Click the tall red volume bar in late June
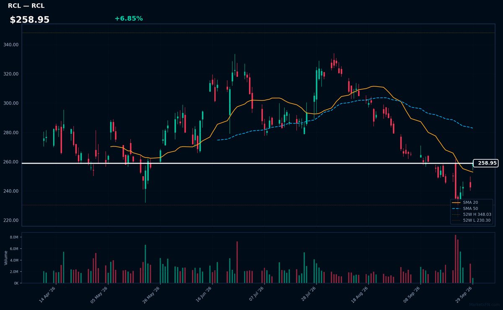 coord(237,262)
